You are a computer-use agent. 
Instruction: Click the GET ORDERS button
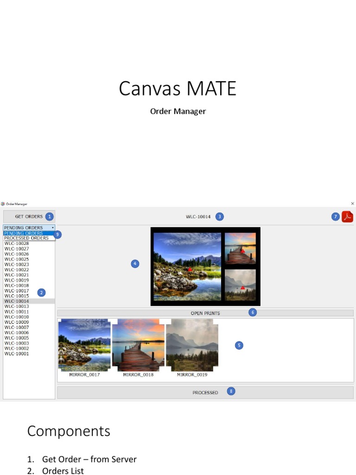(29, 216)
